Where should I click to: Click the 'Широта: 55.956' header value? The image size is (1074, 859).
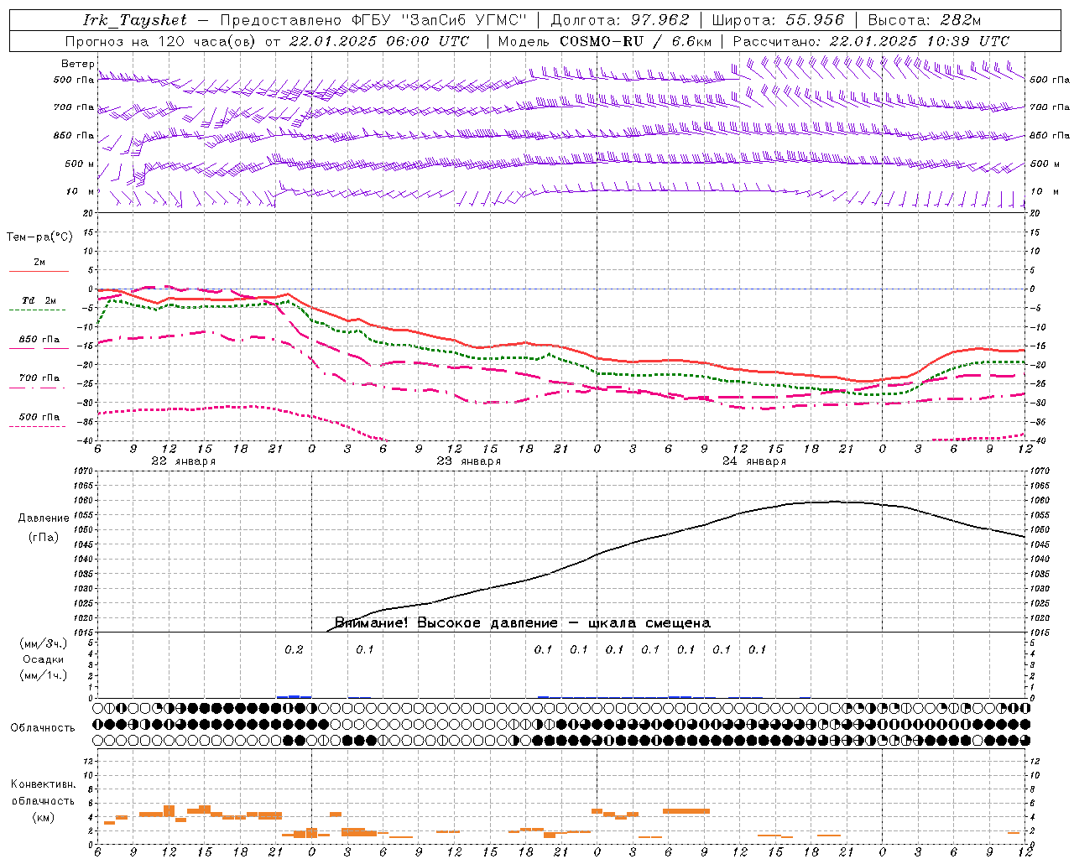(778, 20)
